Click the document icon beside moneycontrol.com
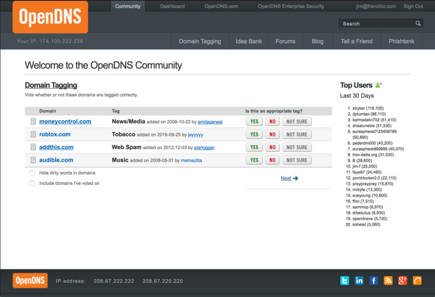The image size is (435, 297). [33, 121]
